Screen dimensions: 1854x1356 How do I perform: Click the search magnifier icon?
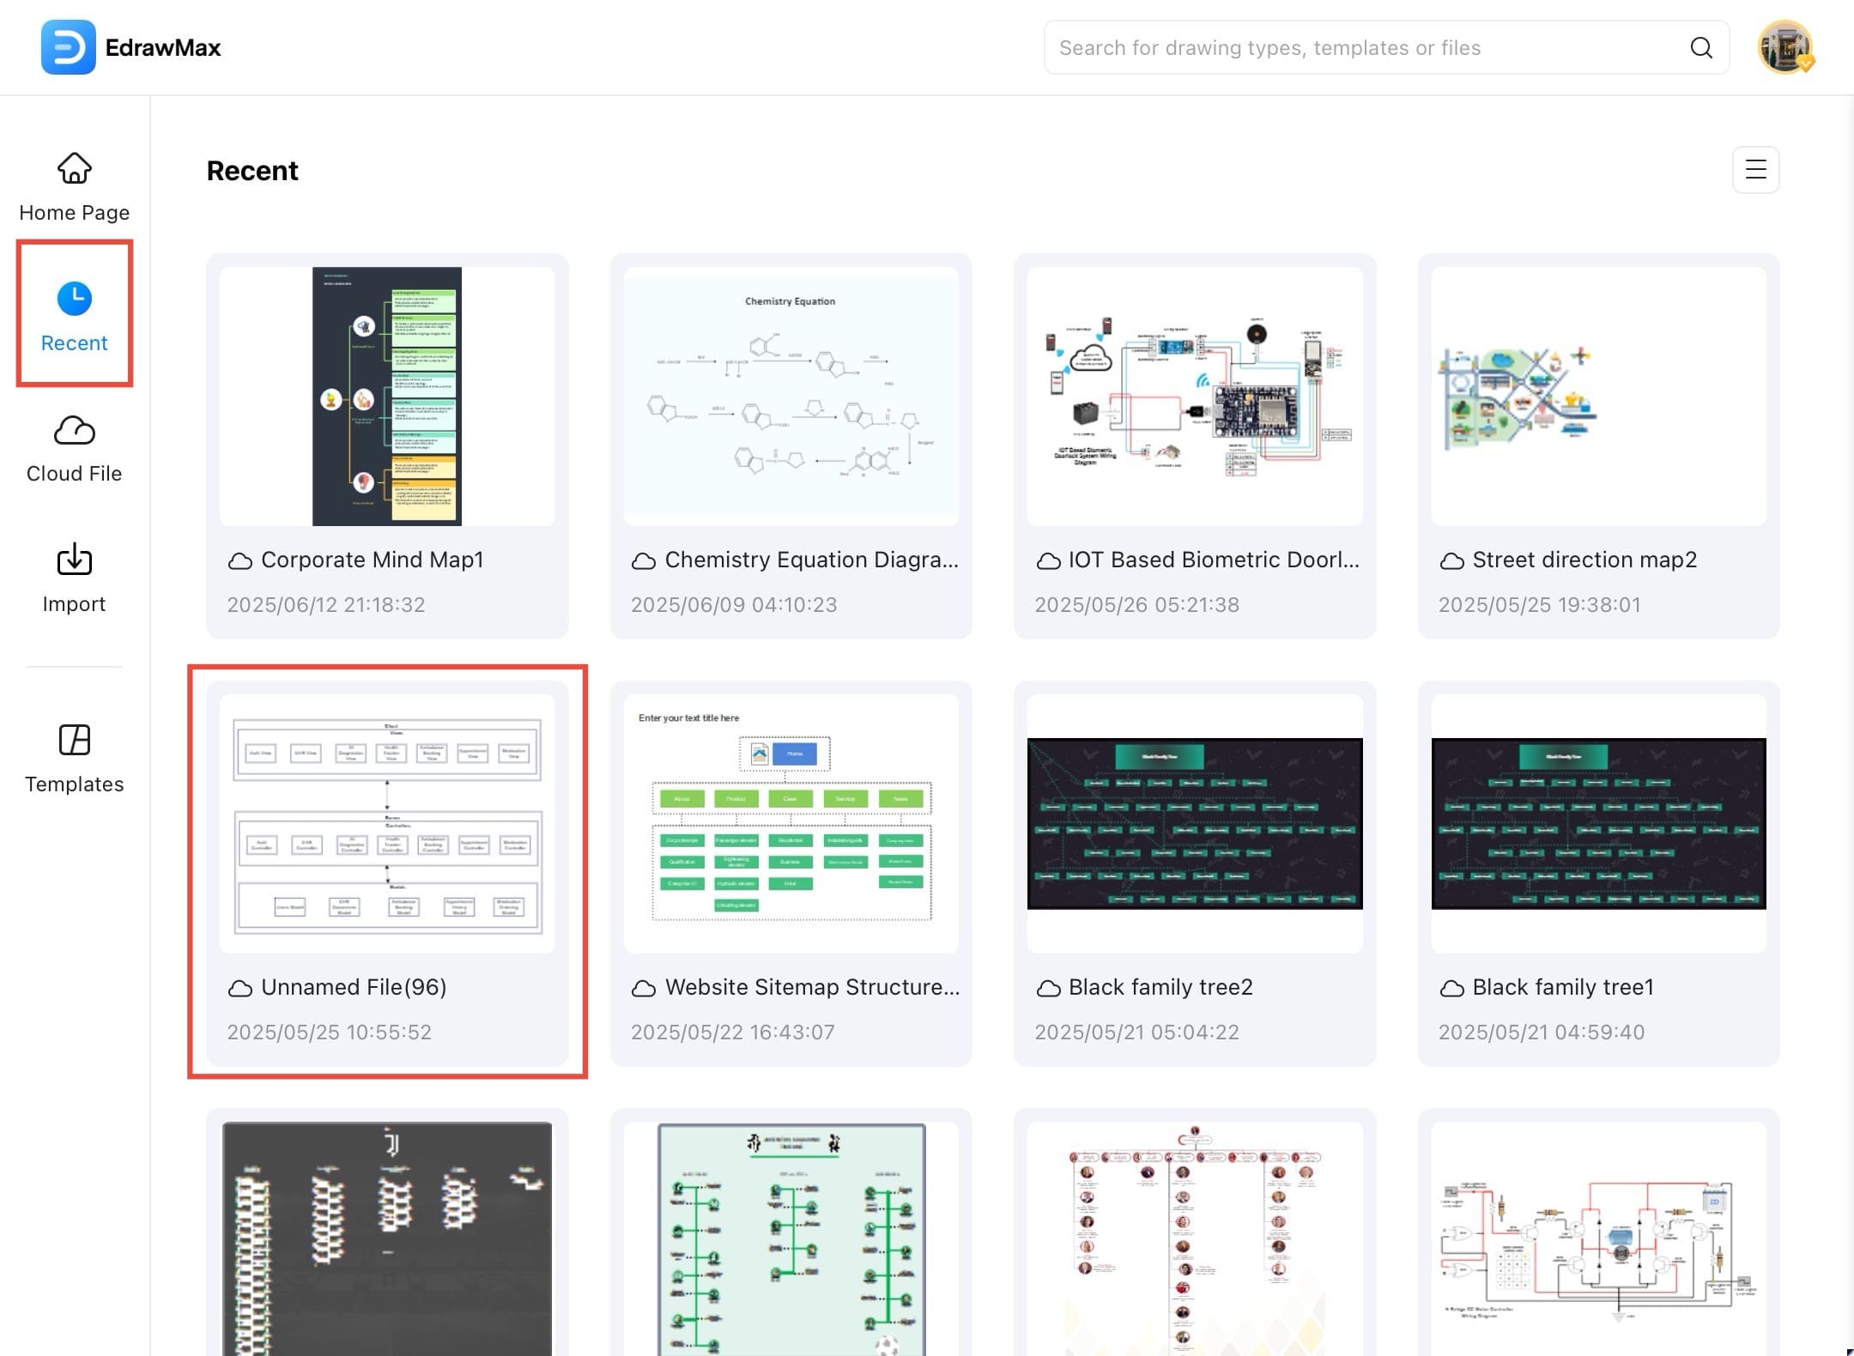pyautogui.click(x=1701, y=47)
